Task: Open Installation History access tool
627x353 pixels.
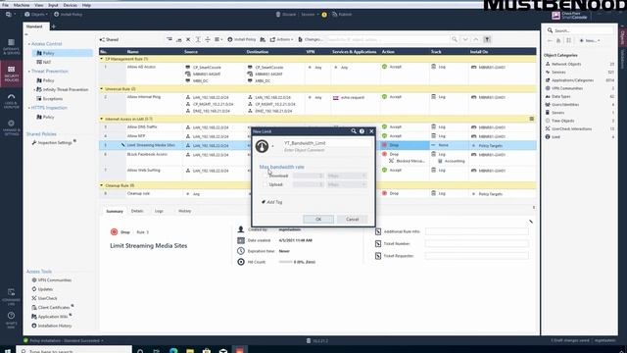Action: pyautogui.click(x=52, y=326)
